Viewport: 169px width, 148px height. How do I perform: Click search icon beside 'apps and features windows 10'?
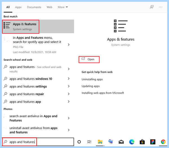point(5,79)
